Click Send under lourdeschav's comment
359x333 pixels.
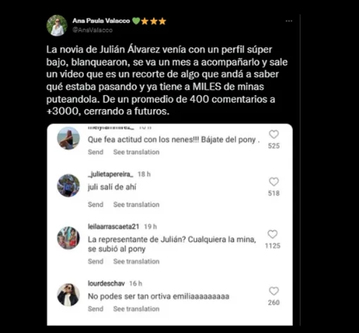point(95,309)
